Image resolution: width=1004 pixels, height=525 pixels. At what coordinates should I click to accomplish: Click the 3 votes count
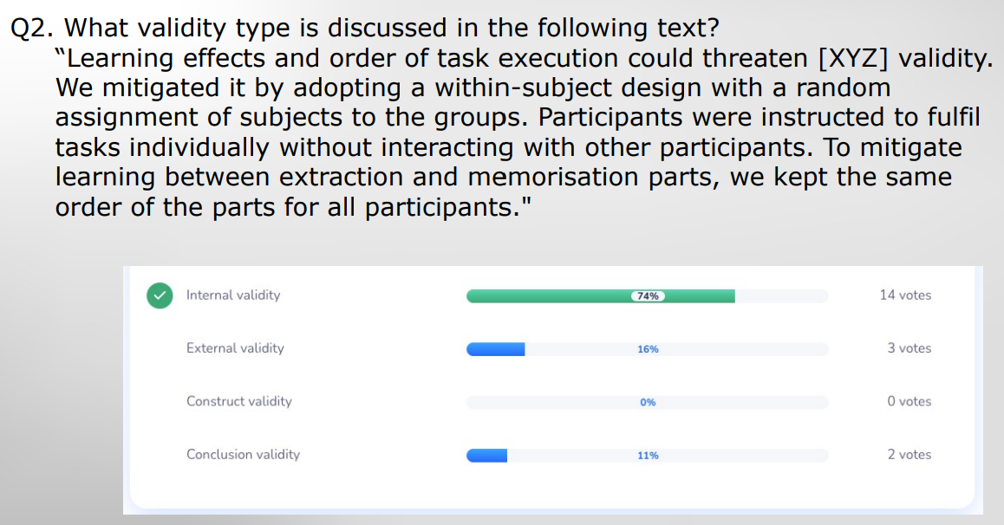coord(909,348)
